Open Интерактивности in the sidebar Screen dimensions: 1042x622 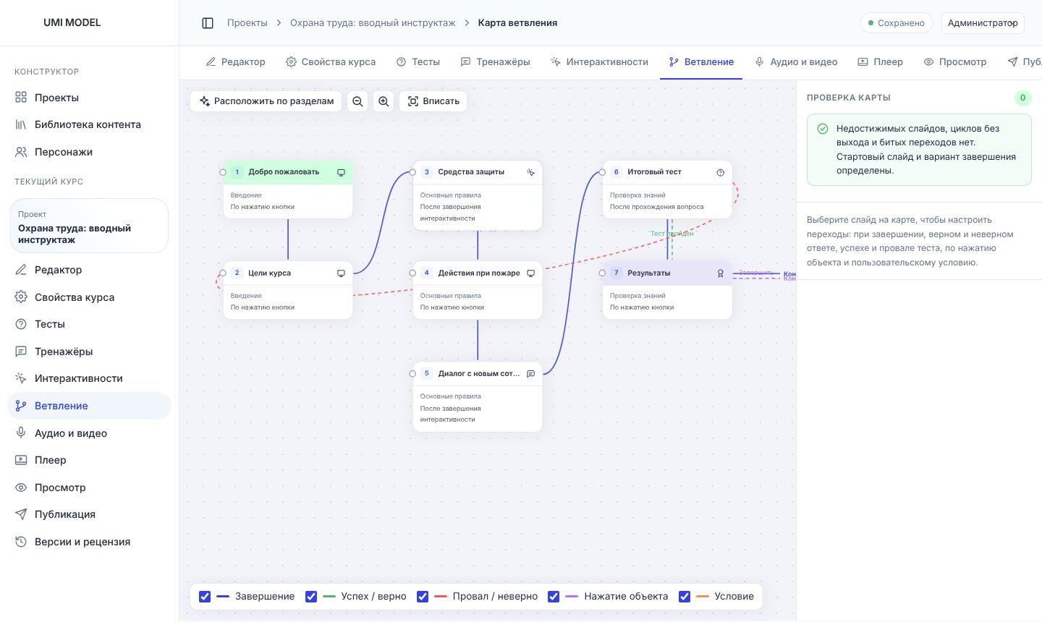pos(89,378)
